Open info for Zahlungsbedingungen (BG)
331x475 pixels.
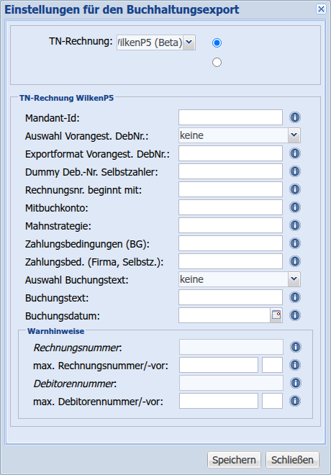click(295, 243)
